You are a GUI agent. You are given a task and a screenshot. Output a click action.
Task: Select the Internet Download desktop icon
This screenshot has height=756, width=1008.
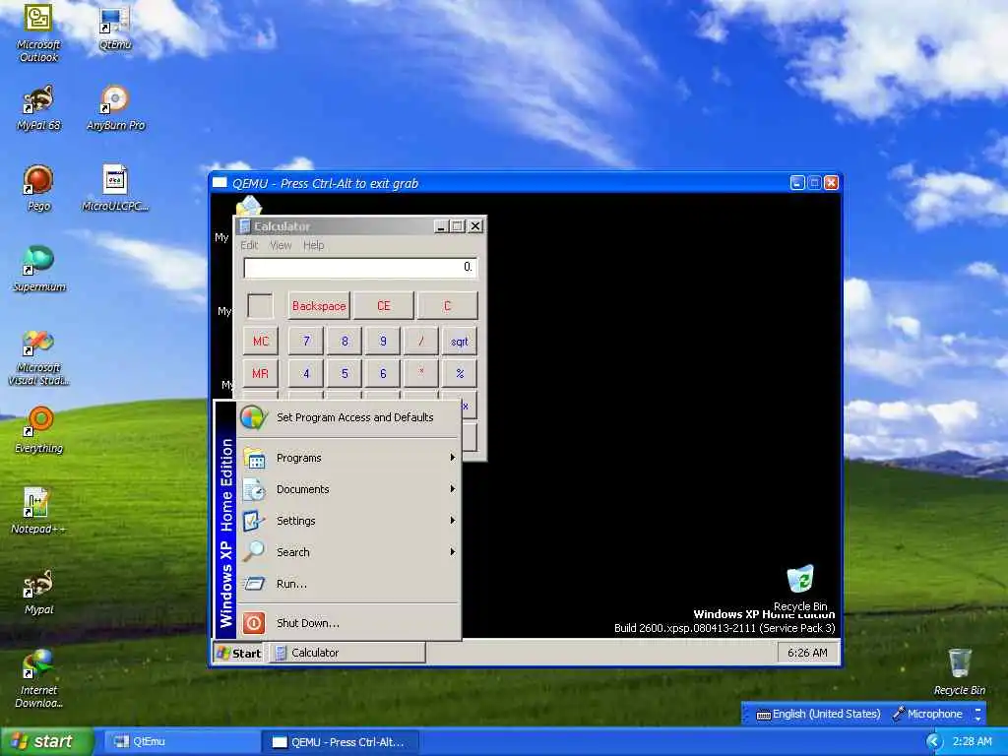coord(38,679)
